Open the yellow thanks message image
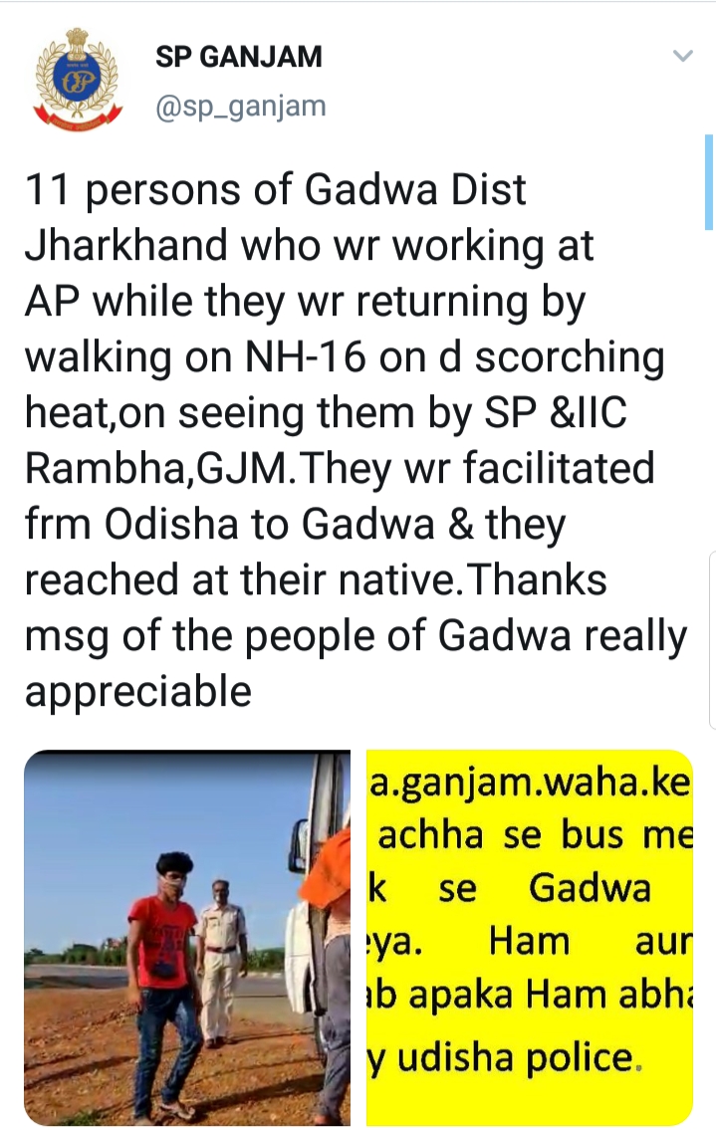The height and width of the screenshot is (1130, 716). tap(529, 938)
